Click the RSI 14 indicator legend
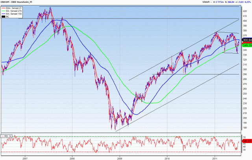This screenshot has height=160, width=252. click(x=7, y=136)
